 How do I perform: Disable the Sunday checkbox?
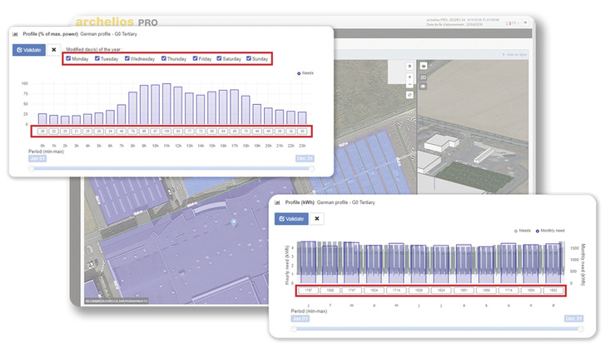point(249,59)
